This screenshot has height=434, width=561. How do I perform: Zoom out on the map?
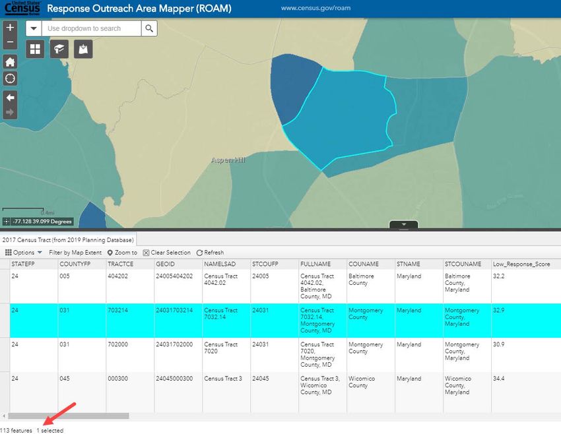click(10, 42)
